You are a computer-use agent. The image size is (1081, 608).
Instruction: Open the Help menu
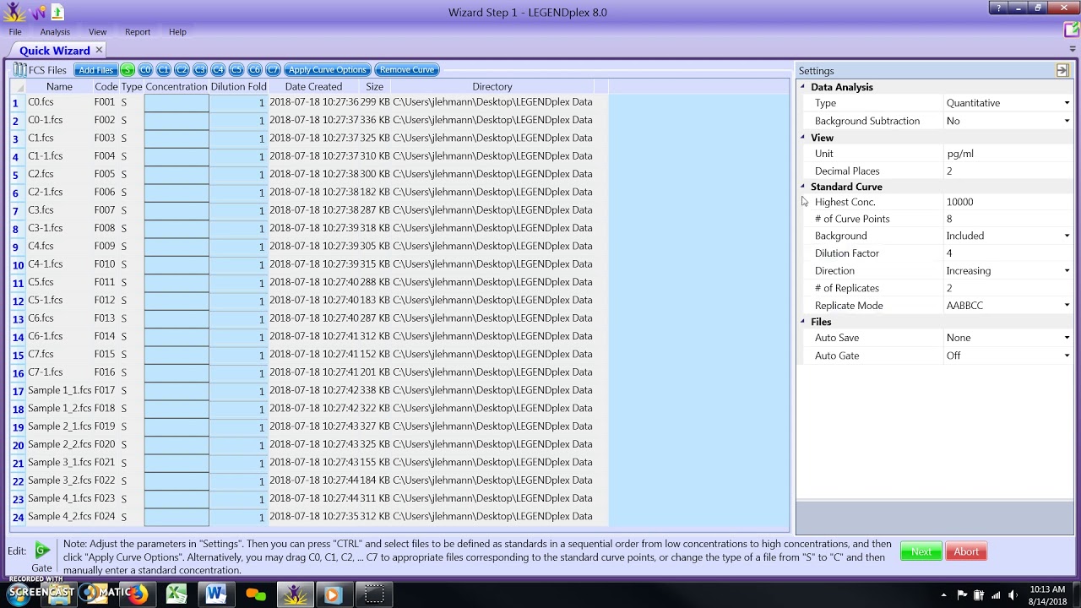pos(177,32)
